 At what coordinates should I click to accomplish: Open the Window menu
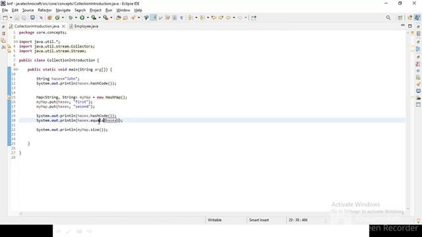[123, 11]
